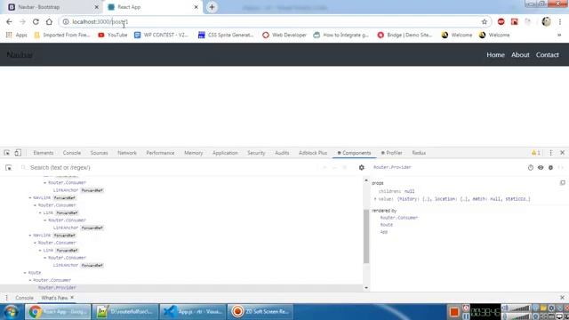Image resolution: width=569 pixels, height=320 pixels.
Task: Open a new browser tab with plus
Action: (x=212, y=7)
